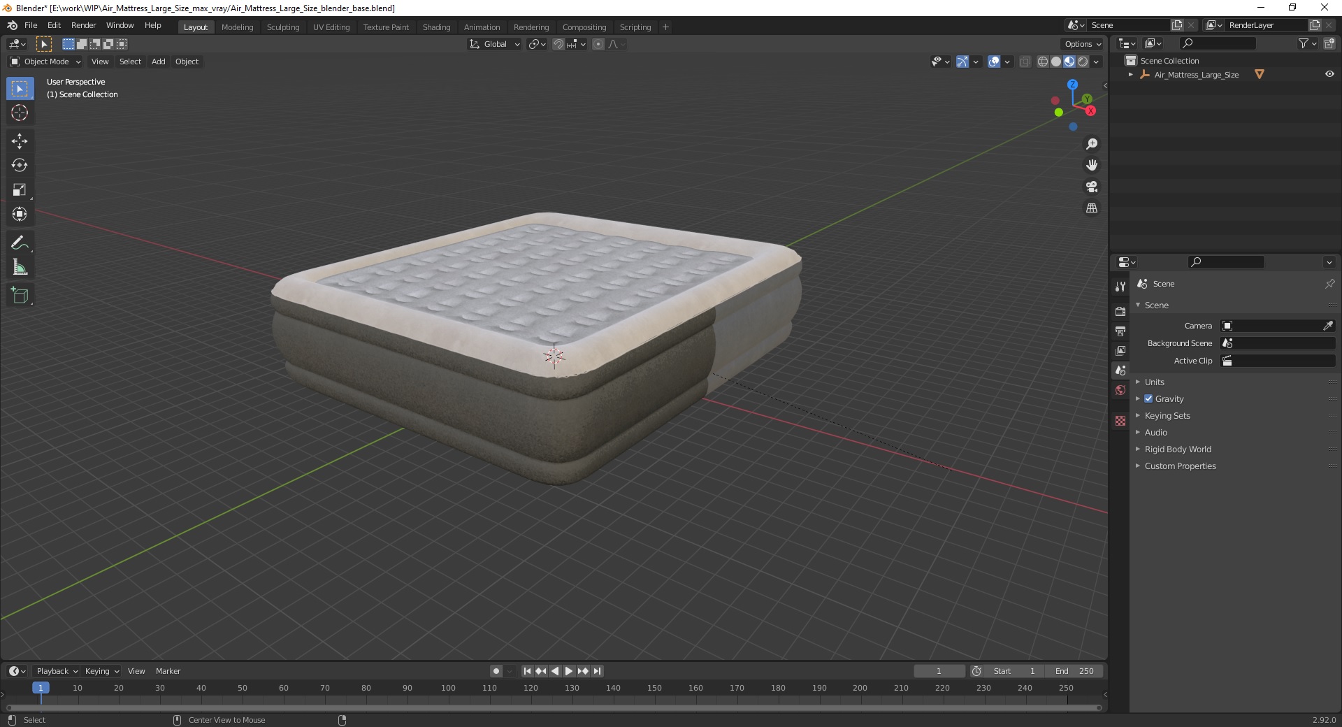The width and height of the screenshot is (1342, 727).
Task: Select the Add Cube tool
Action: (20, 296)
